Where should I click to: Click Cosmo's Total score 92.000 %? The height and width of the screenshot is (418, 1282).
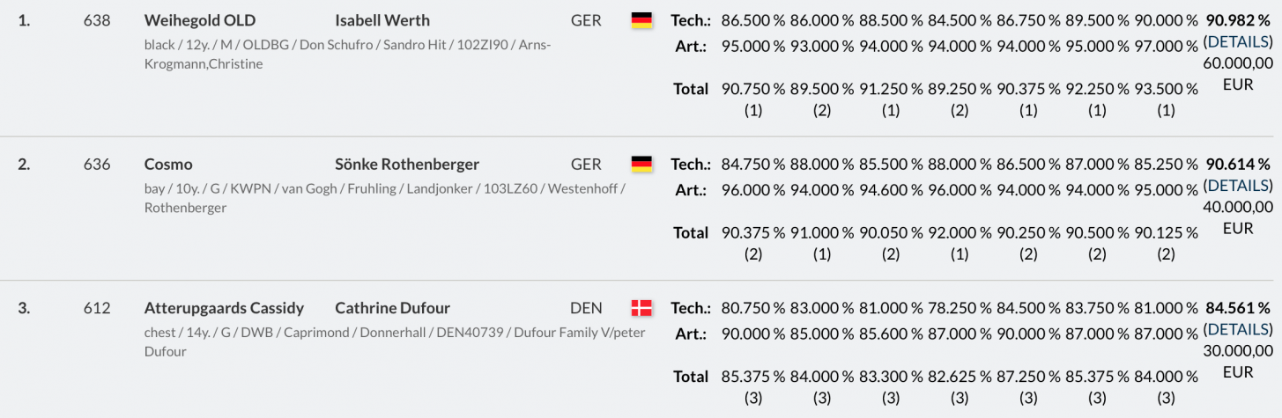(x=960, y=232)
